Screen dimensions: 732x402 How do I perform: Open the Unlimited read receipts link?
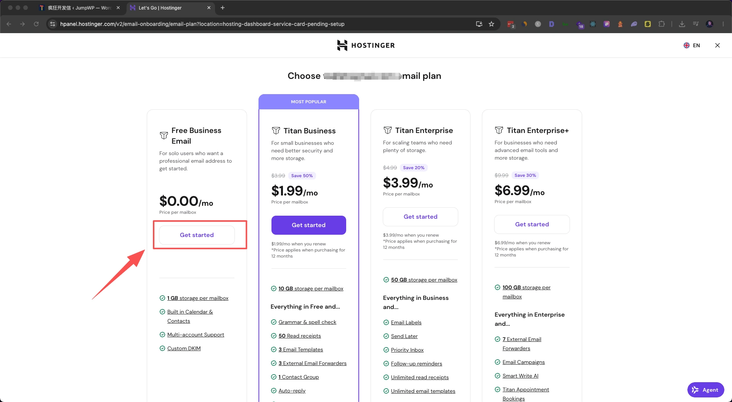click(420, 378)
